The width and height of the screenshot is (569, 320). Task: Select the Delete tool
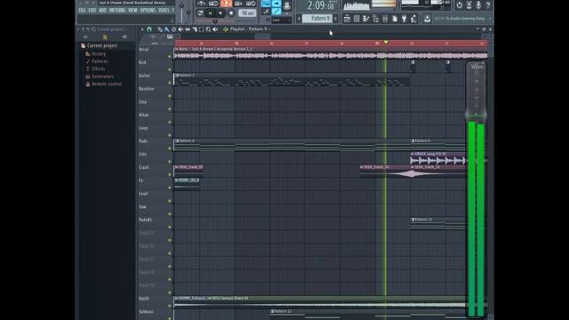coord(173,29)
